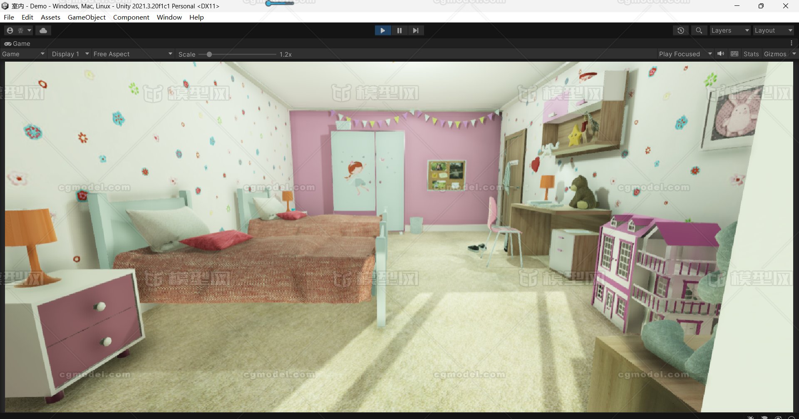The height and width of the screenshot is (419, 799).
Task: Pause the running game
Action: click(x=399, y=30)
